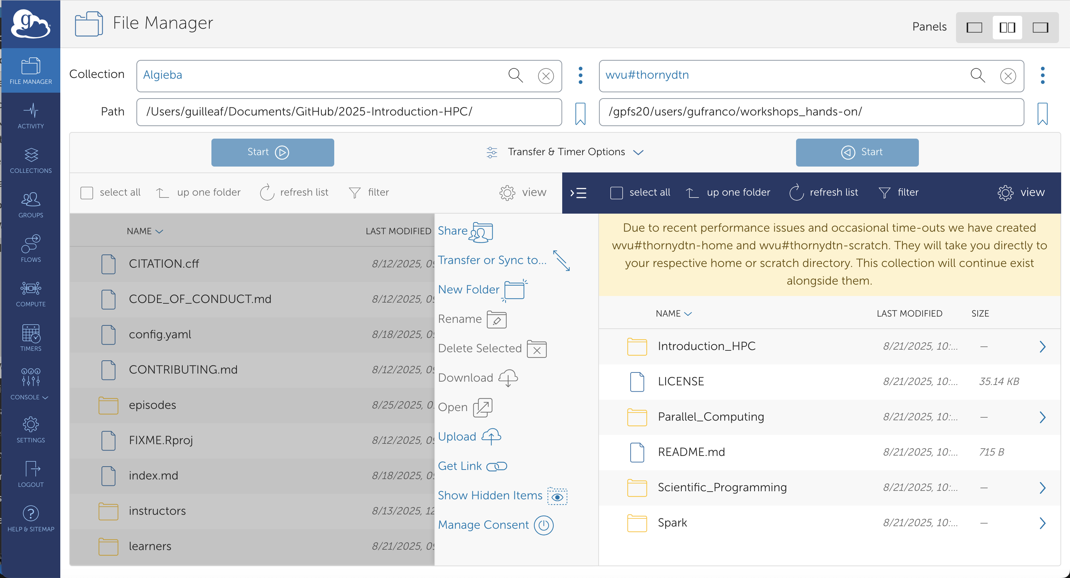Choose Share from the command menu
Screen dimensions: 1070x578
point(465,231)
